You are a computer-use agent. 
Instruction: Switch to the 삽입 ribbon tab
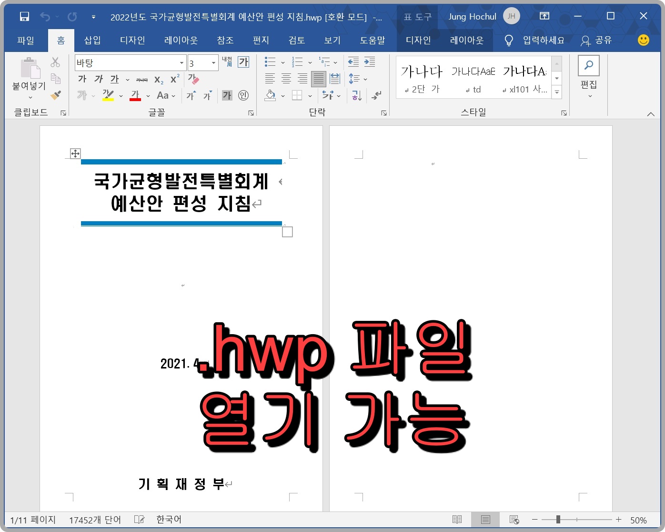point(92,40)
